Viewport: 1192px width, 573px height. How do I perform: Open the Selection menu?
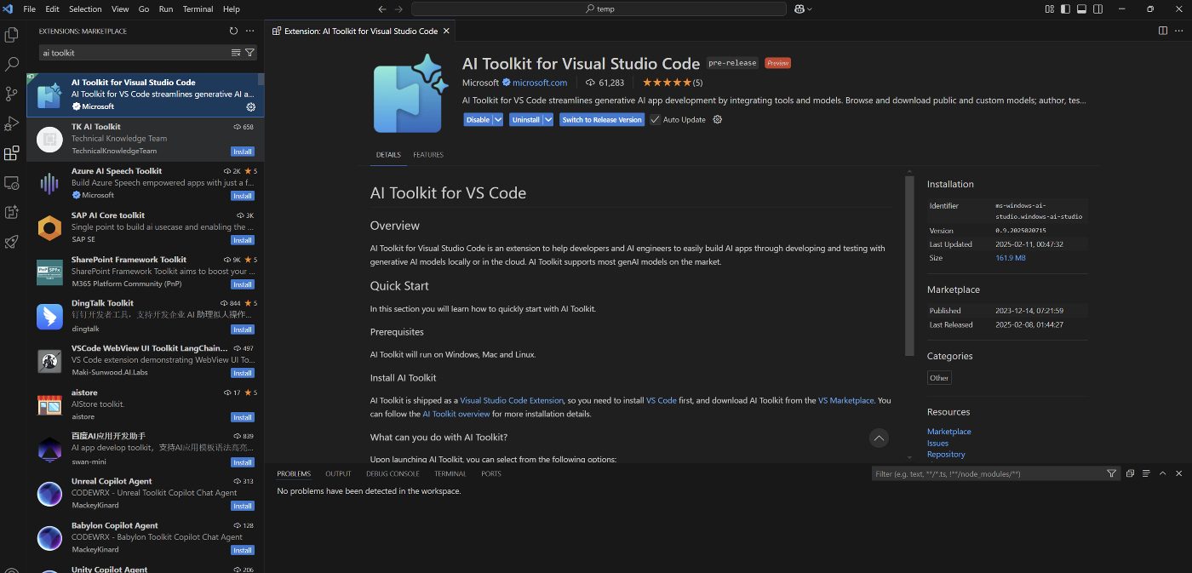point(85,9)
